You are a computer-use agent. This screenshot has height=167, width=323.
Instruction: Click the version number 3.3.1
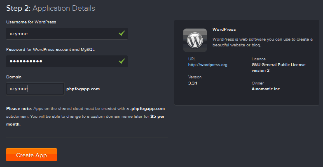tap(193, 83)
